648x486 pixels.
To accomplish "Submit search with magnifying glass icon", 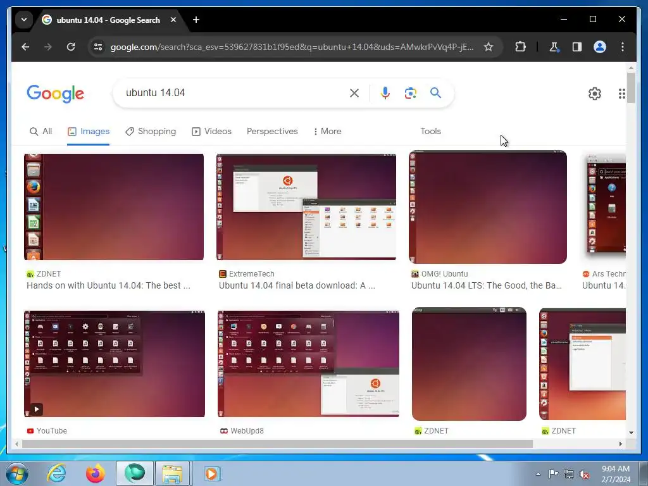I will 435,92.
